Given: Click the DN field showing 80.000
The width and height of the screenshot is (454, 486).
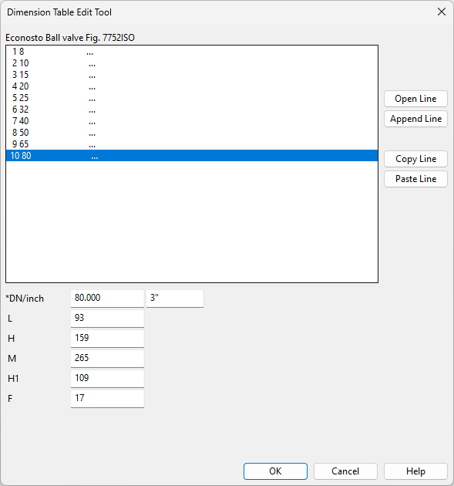Looking at the screenshot, I should [107, 299].
